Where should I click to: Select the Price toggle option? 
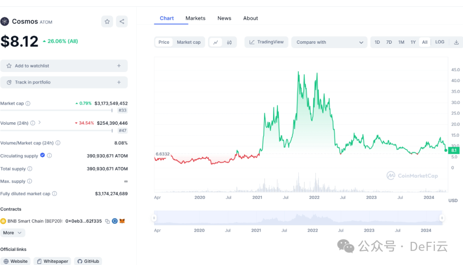pyautogui.click(x=164, y=42)
